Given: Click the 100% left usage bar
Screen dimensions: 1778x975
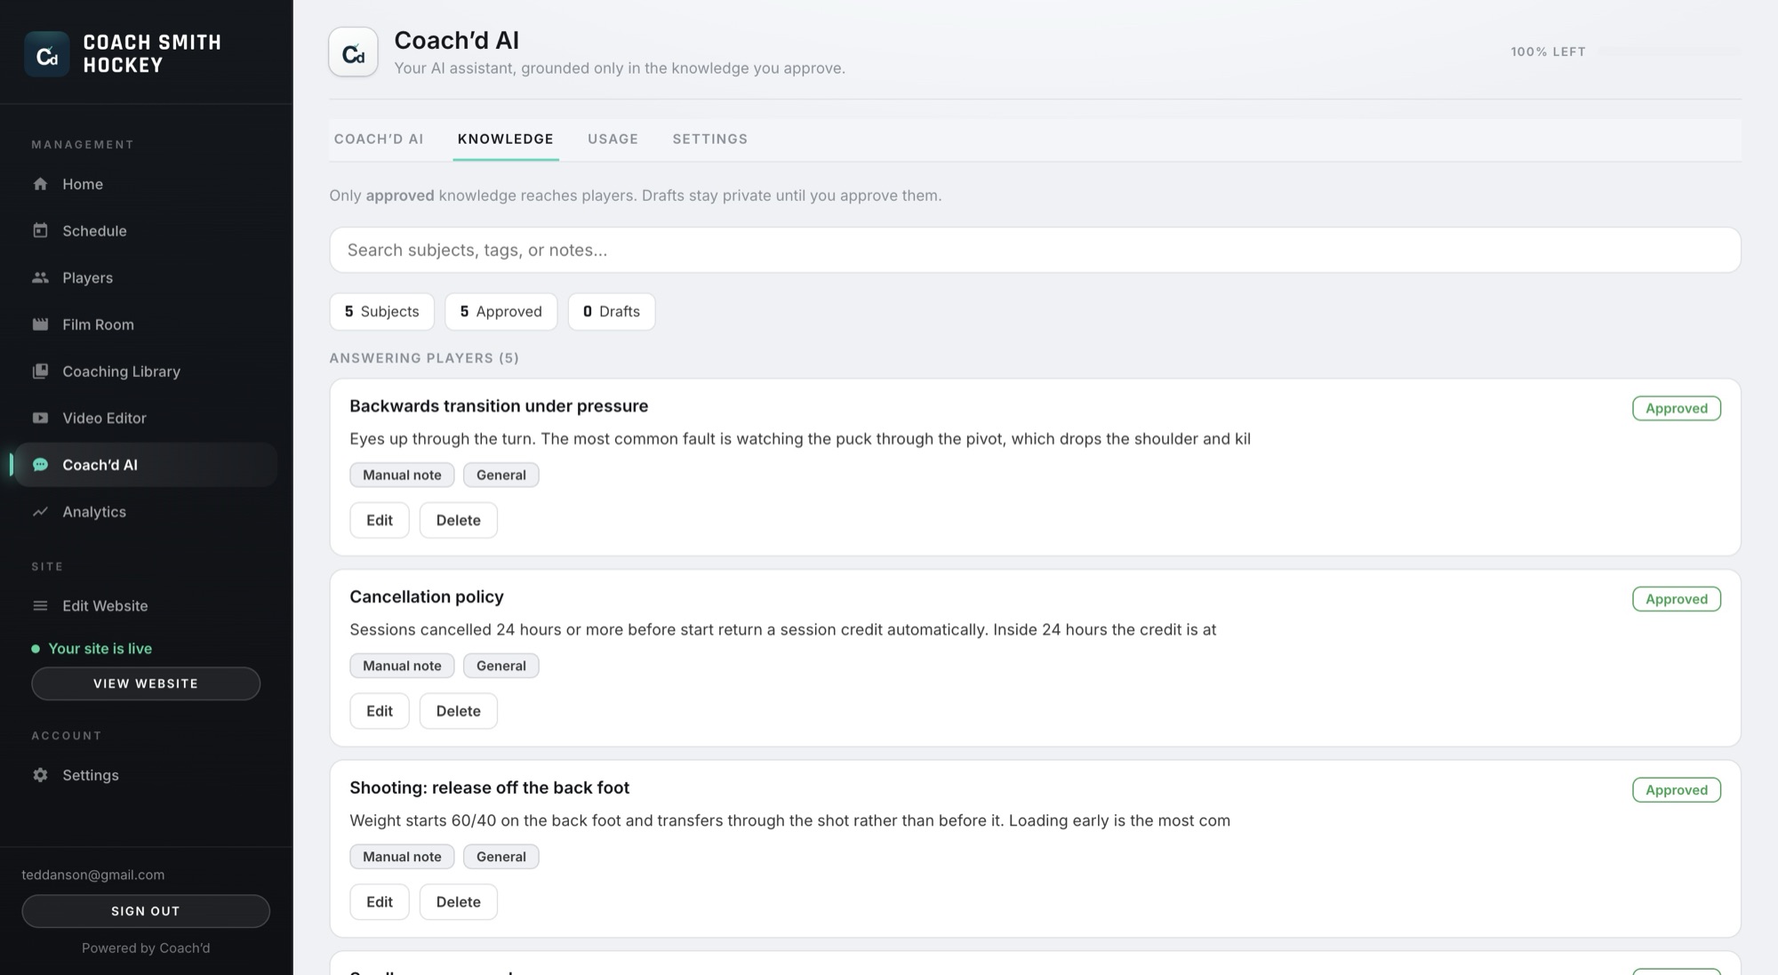Looking at the screenshot, I should (1669, 52).
